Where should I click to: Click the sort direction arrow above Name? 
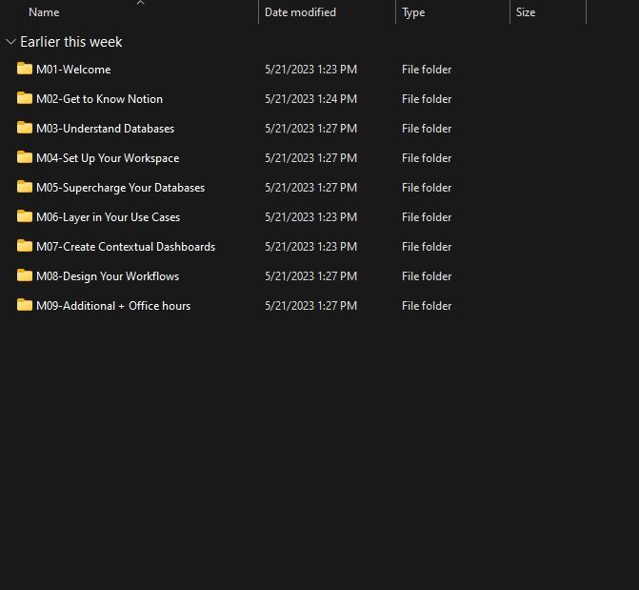pos(140,3)
